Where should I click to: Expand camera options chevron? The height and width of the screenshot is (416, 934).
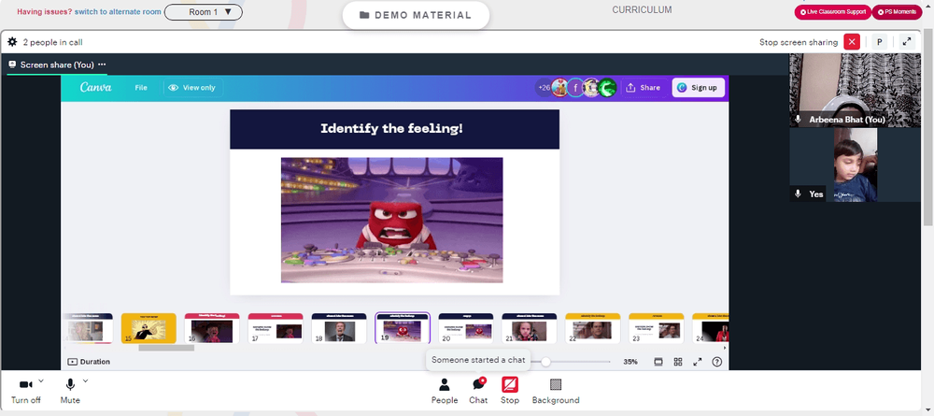(41, 380)
